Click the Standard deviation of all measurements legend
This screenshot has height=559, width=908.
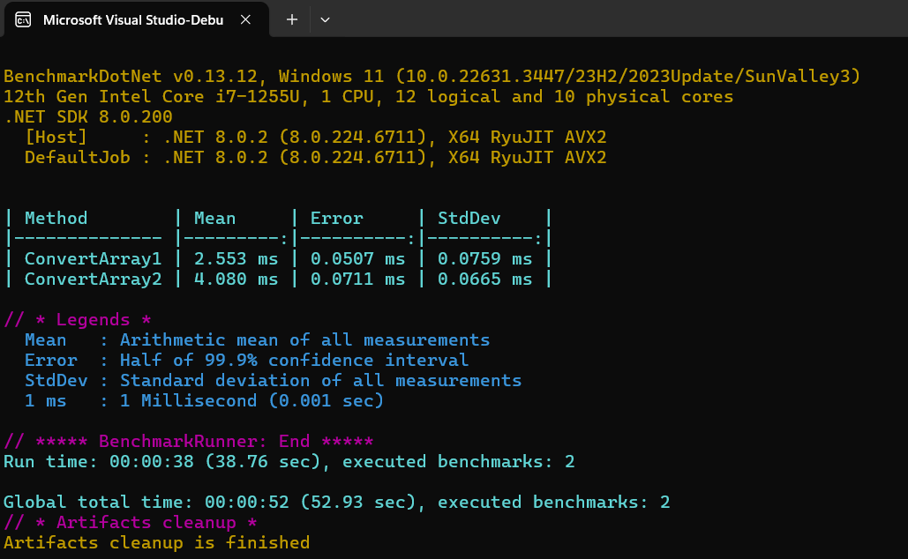321,380
